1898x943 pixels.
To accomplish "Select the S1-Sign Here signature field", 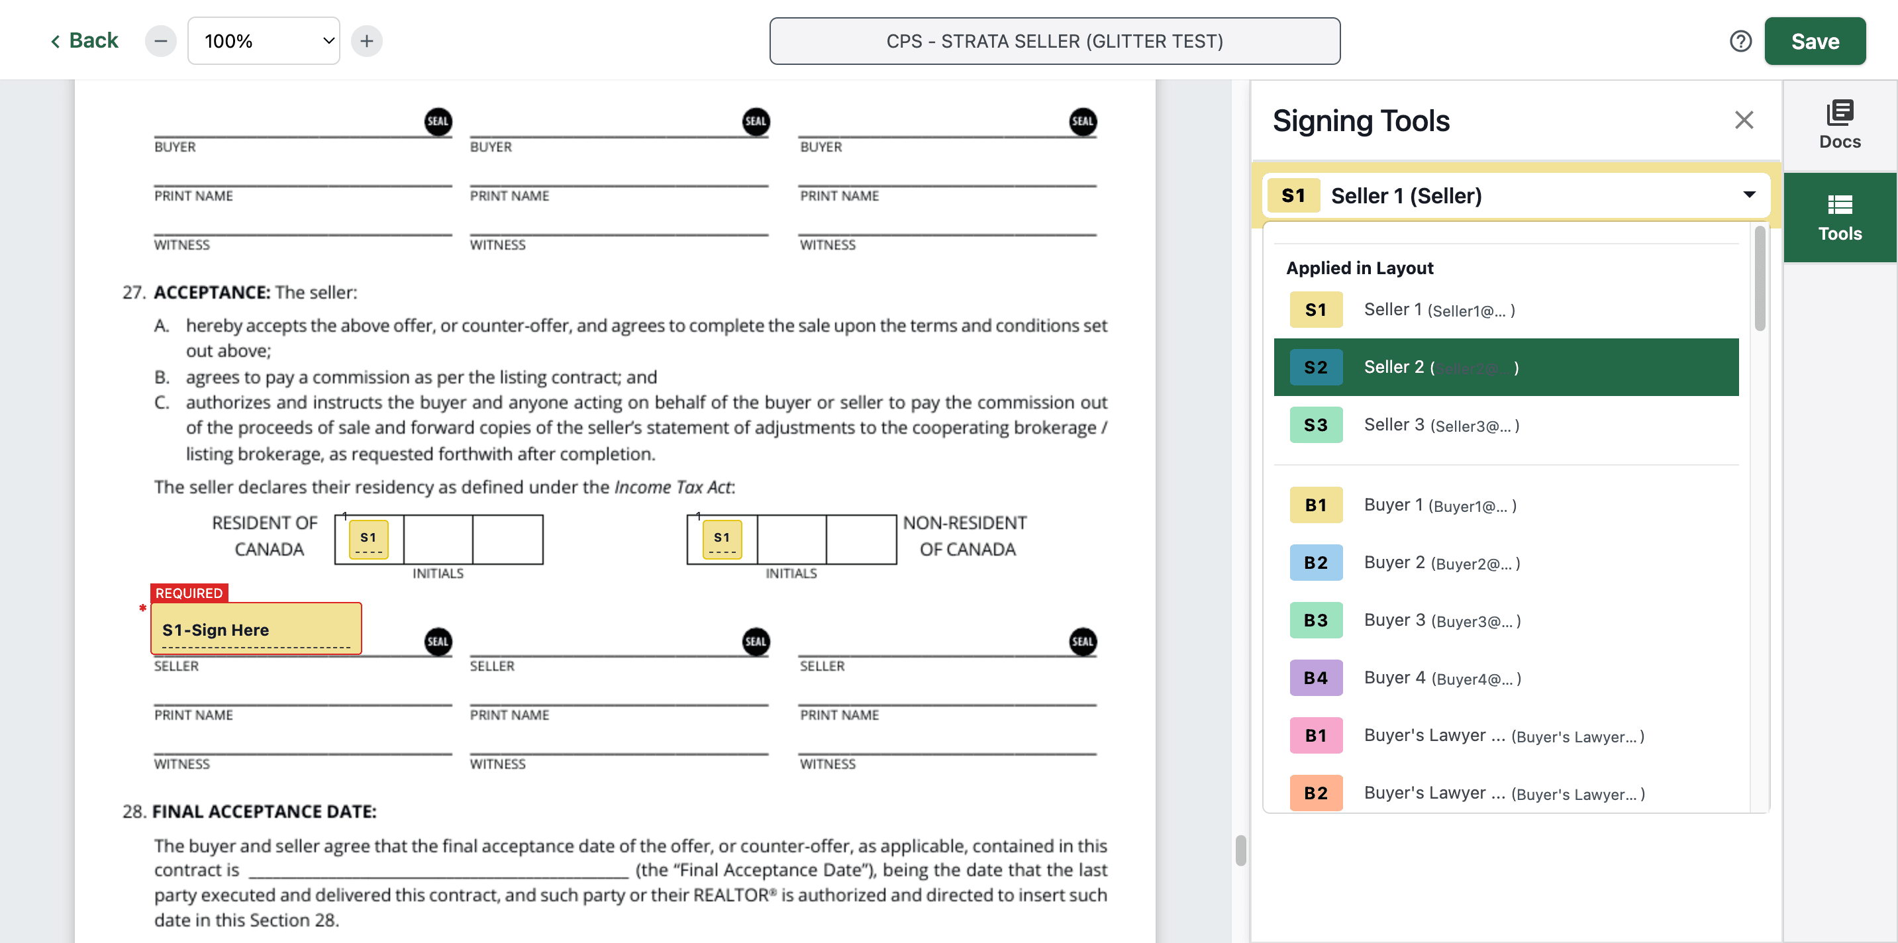I will (x=256, y=629).
